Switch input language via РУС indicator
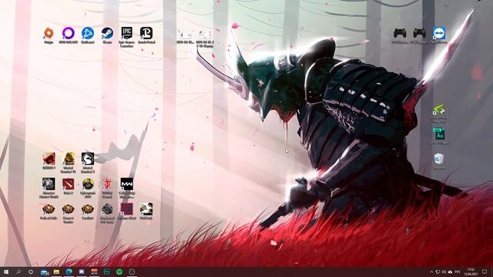 (x=458, y=272)
